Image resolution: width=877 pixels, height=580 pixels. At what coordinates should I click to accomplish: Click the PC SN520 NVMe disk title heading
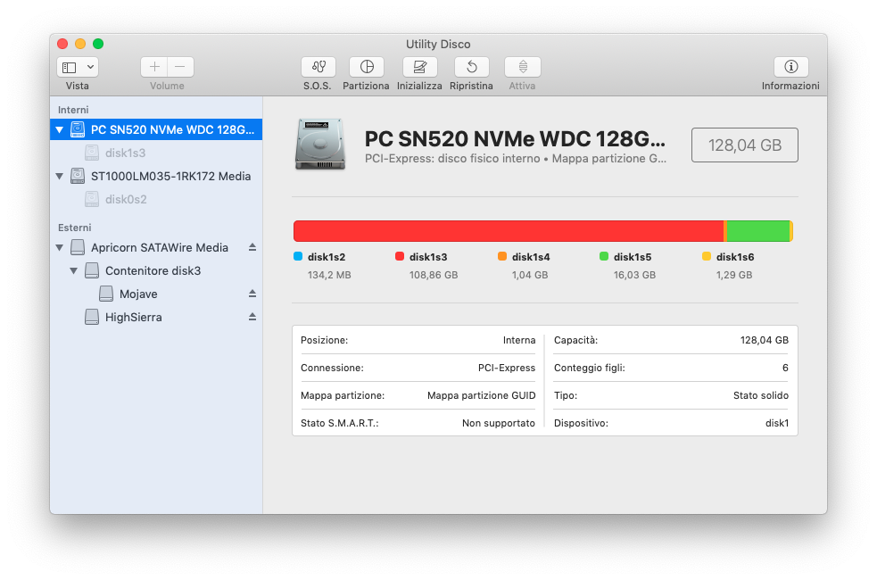pyautogui.click(x=515, y=138)
